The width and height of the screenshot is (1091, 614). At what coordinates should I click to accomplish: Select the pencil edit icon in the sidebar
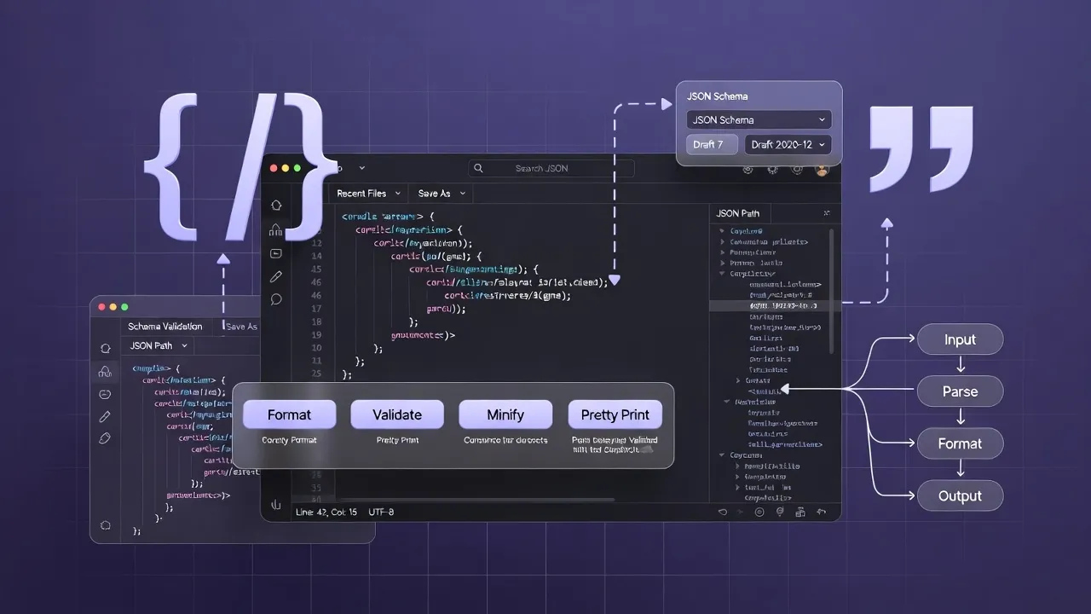(x=275, y=277)
